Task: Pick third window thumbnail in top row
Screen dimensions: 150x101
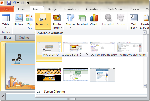Action: [102, 46]
